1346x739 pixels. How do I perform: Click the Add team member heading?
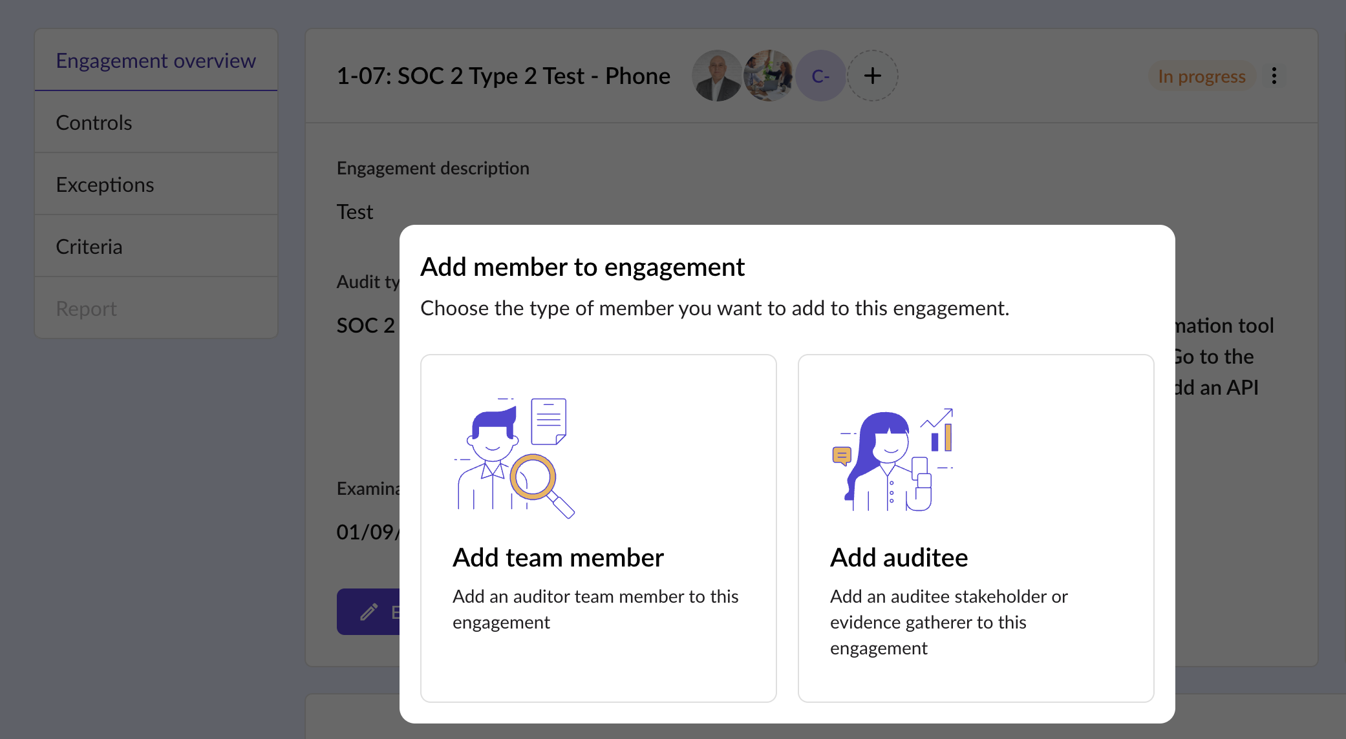[558, 557]
